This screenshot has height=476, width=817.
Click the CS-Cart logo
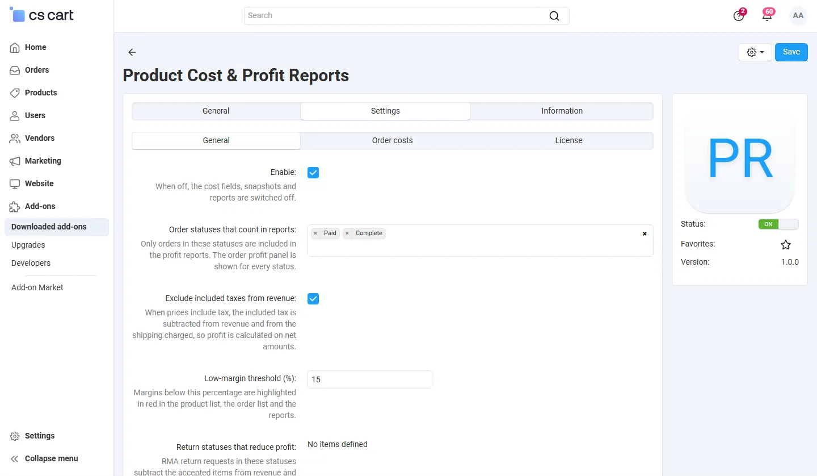(41, 15)
